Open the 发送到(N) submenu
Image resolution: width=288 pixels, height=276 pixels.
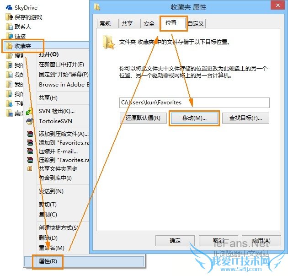tap(51, 191)
